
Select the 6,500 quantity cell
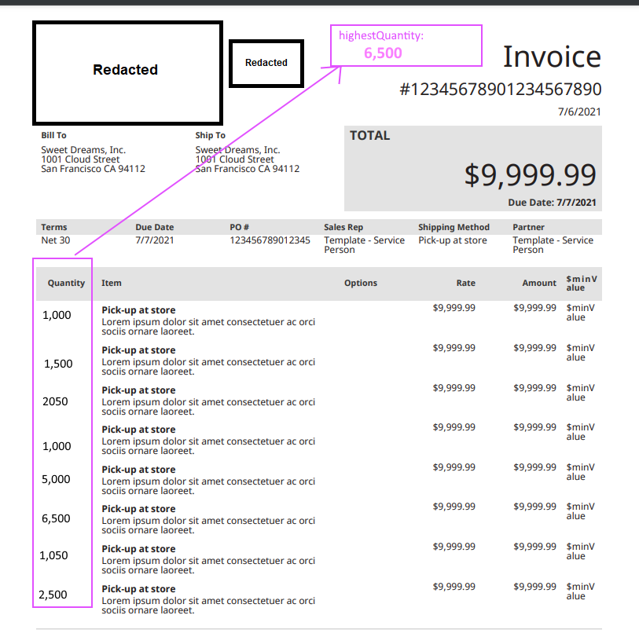(56, 518)
